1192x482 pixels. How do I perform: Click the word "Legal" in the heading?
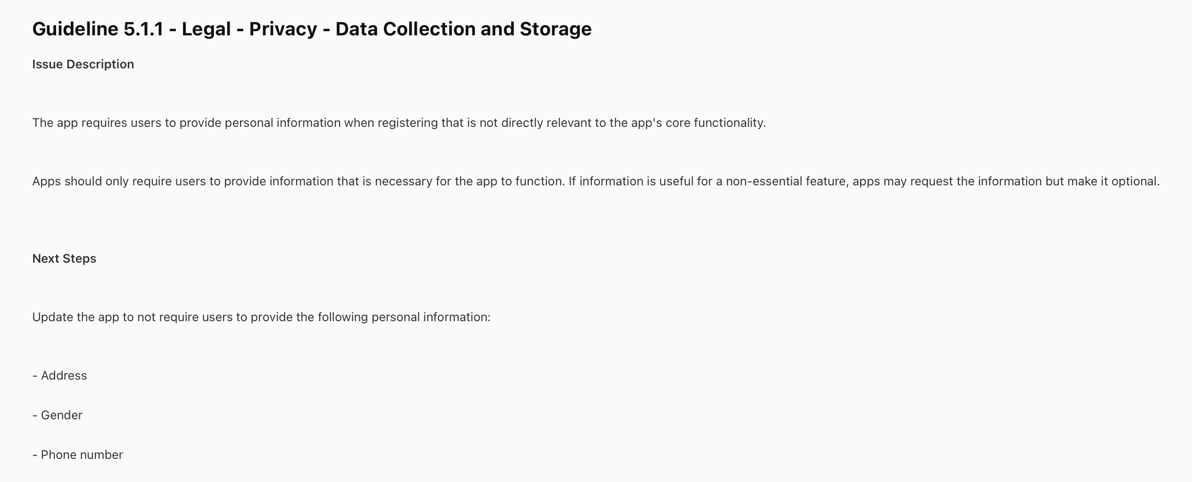(206, 29)
